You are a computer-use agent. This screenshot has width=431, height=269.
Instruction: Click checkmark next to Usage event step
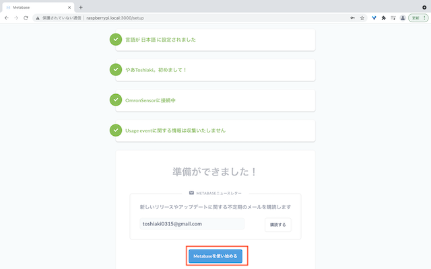click(x=116, y=130)
